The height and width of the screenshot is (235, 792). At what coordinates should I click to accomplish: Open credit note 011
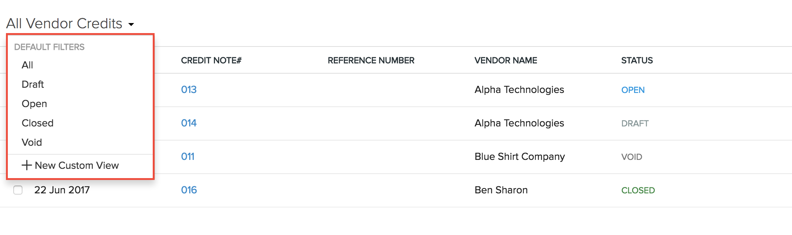(x=188, y=157)
